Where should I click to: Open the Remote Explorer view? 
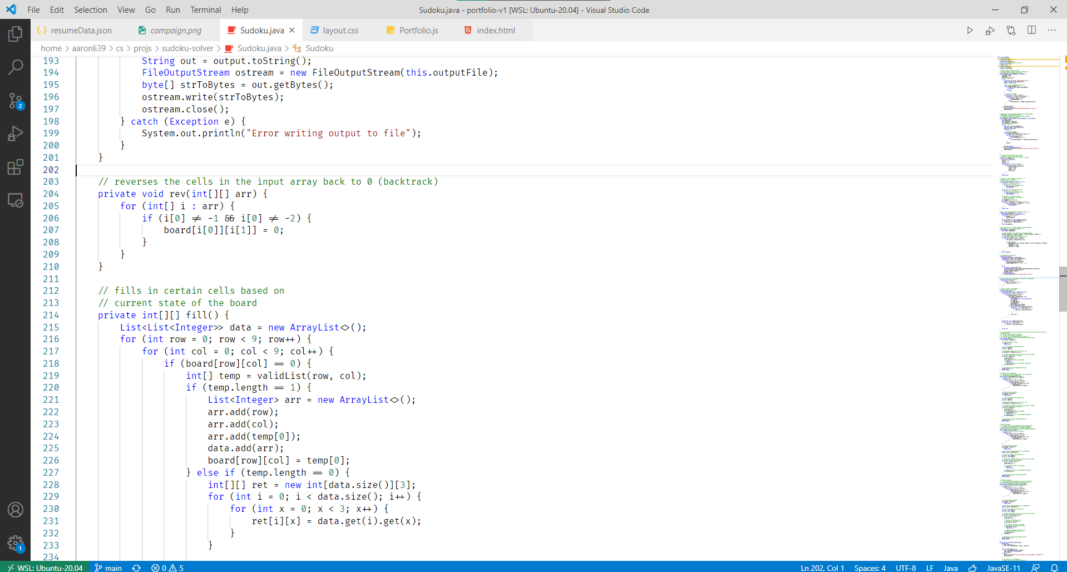pyautogui.click(x=15, y=200)
